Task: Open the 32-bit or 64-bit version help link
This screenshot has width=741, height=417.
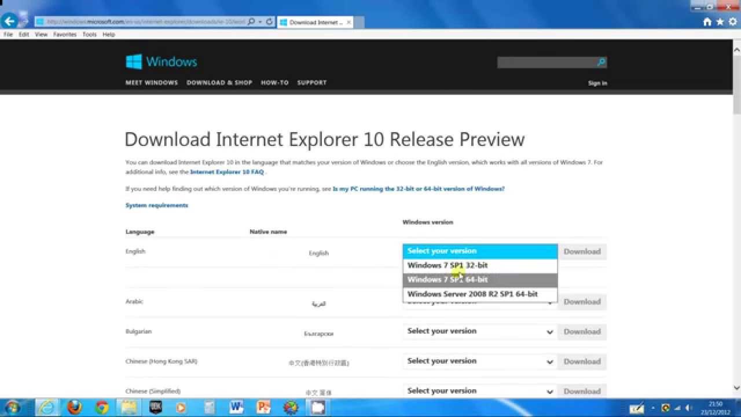Action: 419,189
